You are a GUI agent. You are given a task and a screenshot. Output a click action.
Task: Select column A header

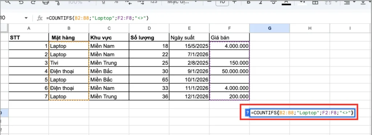tap(29, 28)
